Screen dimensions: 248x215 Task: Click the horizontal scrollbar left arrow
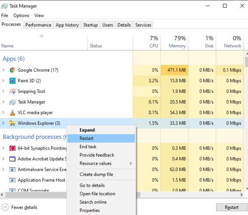pos(2,195)
